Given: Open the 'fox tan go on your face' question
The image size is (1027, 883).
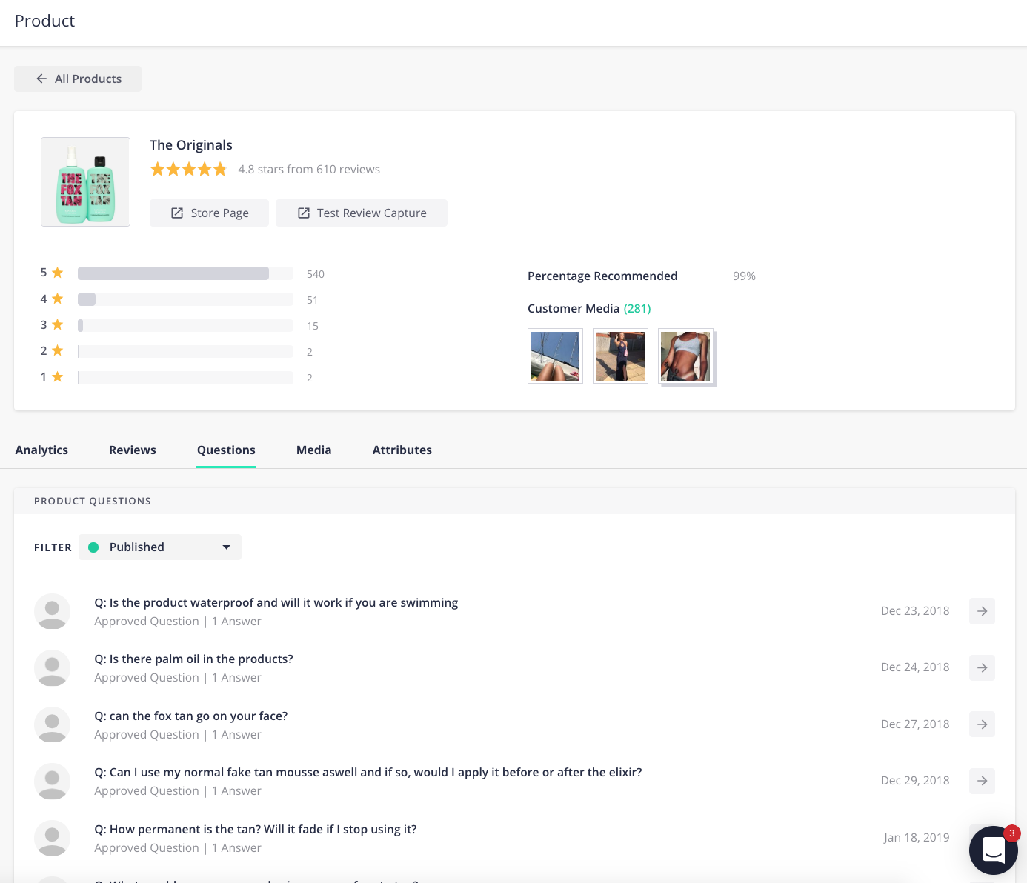Looking at the screenshot, I should [190, 716].
